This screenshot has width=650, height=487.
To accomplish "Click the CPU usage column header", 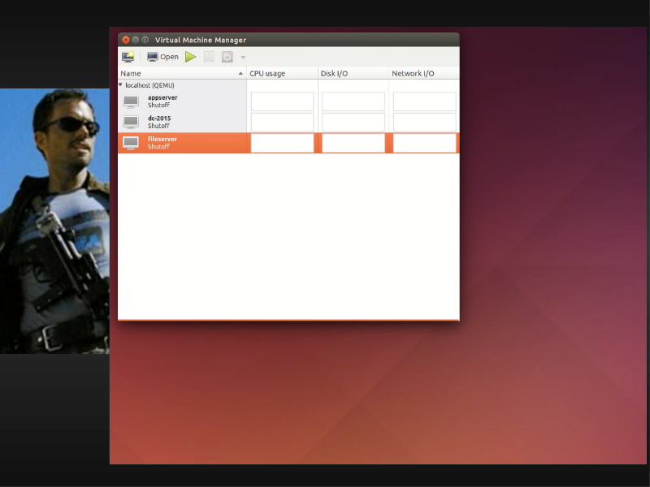I will [x=282, y=73].
